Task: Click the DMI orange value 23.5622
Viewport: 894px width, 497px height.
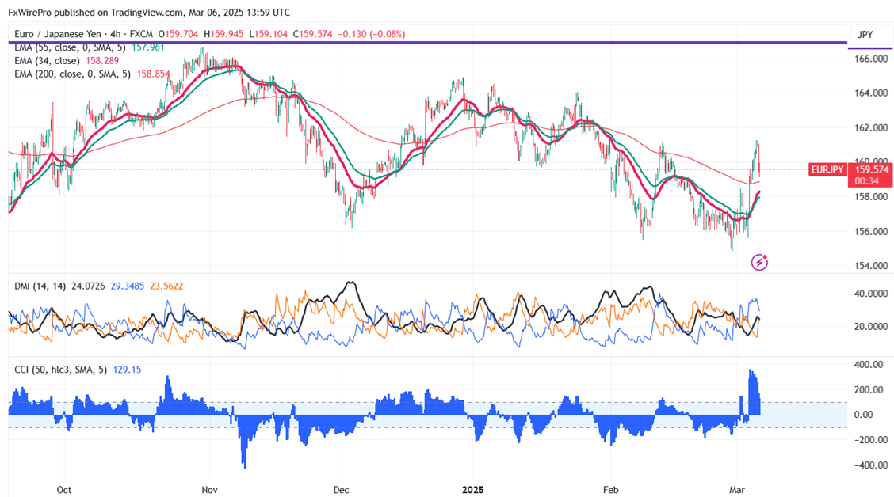Action: (166, 286)
